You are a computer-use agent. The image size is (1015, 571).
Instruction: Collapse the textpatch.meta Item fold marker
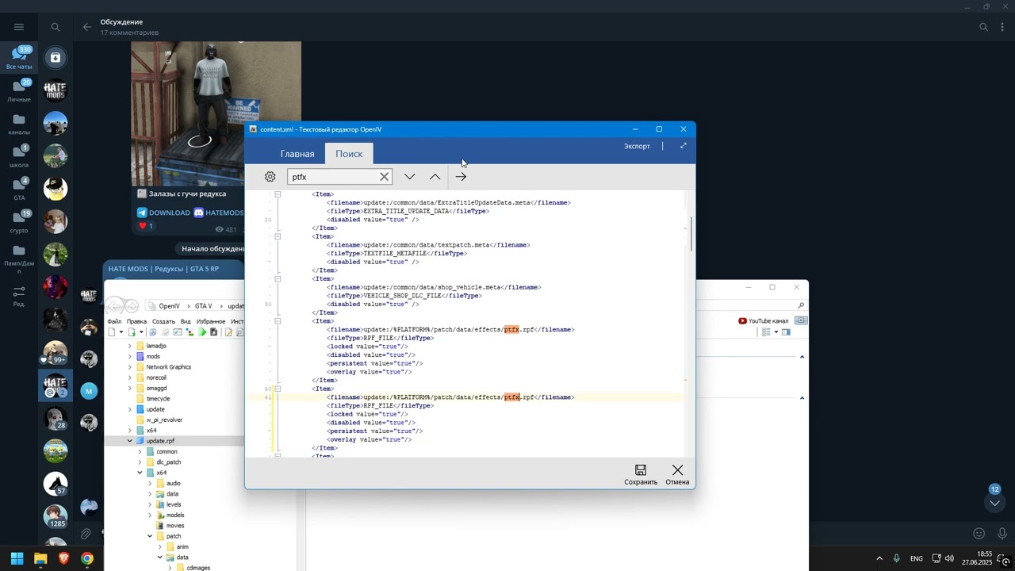tap(278, 236)
